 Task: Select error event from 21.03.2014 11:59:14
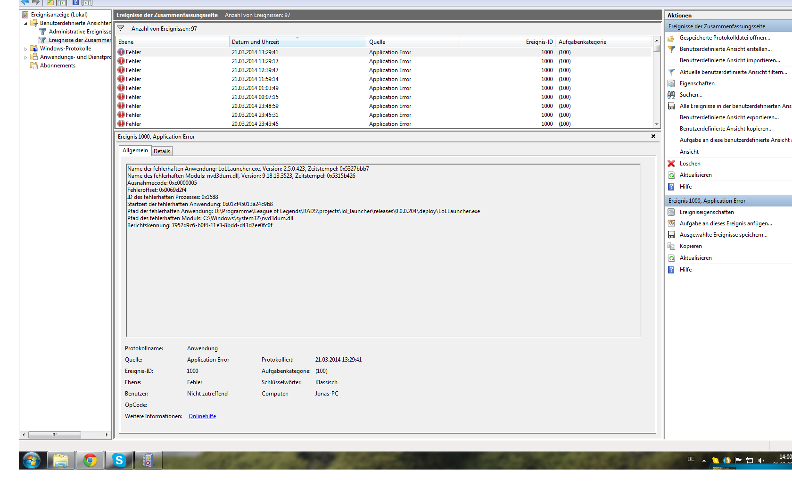[383, 79]
